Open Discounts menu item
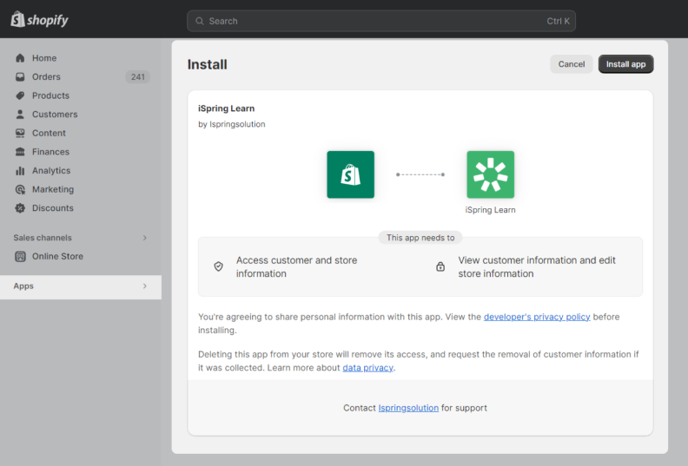 point(53,208)
